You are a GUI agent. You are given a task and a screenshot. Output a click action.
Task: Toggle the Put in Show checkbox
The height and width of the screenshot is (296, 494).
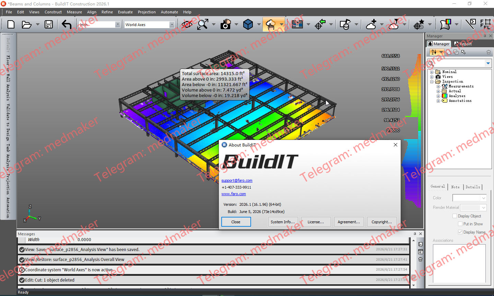point(460,224)
